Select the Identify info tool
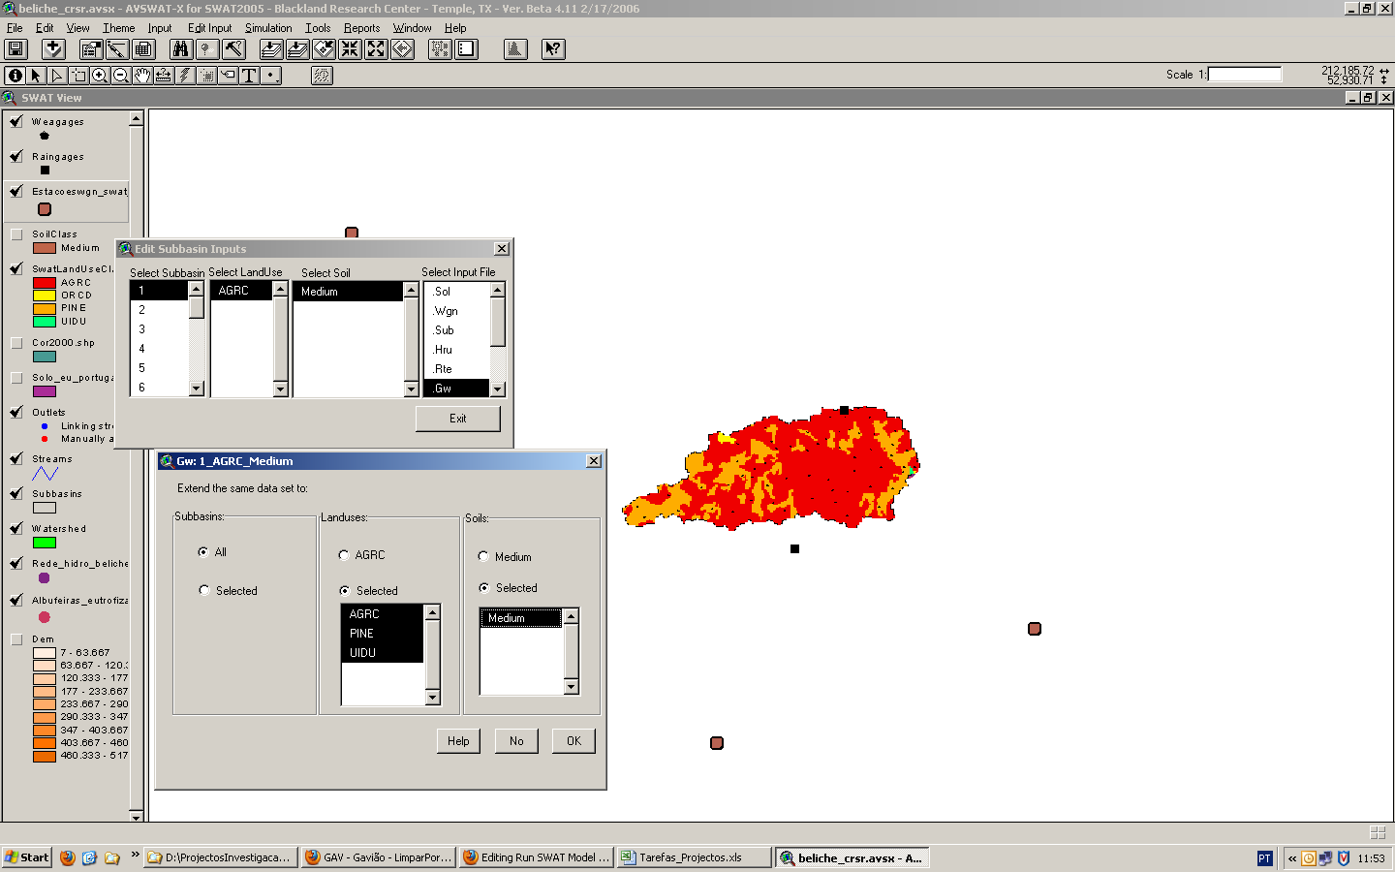The height and width of the screenshot is (872, 1395). click(x=15, y=76)
